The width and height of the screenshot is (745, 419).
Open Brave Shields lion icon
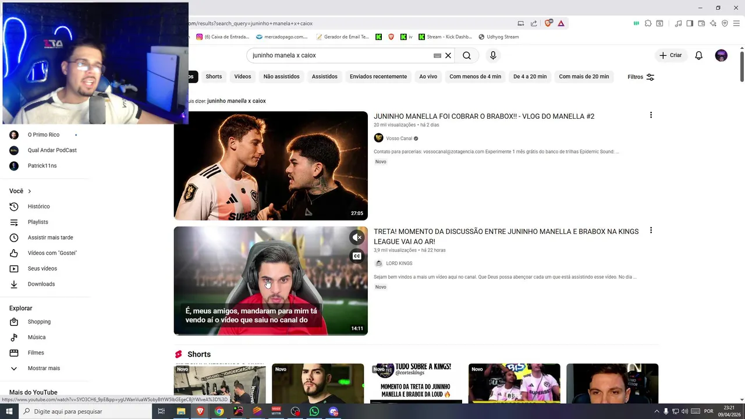548,23
